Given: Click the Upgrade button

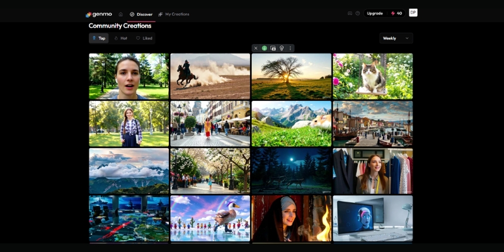Looking at the screenshot, I should click(375, 13).
